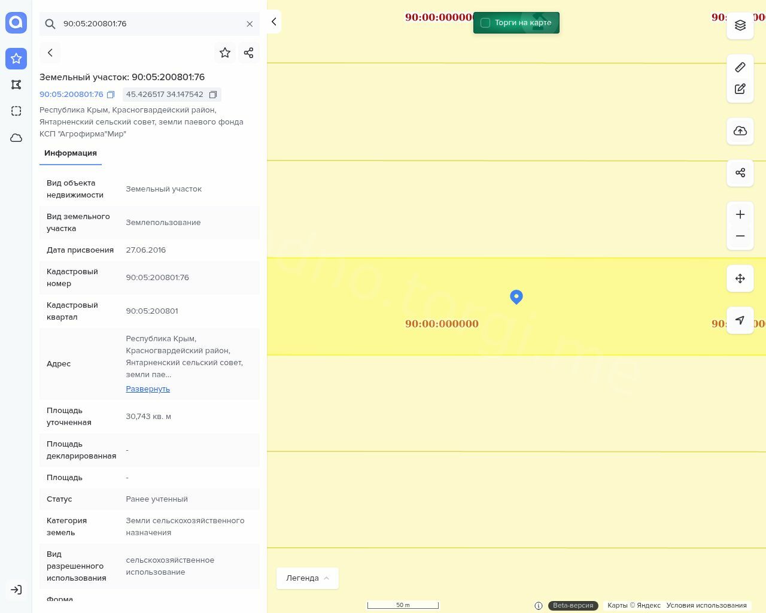Collapse the left information sidebar
The height and width of the screenshot is (613, 766).
click(273, 22)
